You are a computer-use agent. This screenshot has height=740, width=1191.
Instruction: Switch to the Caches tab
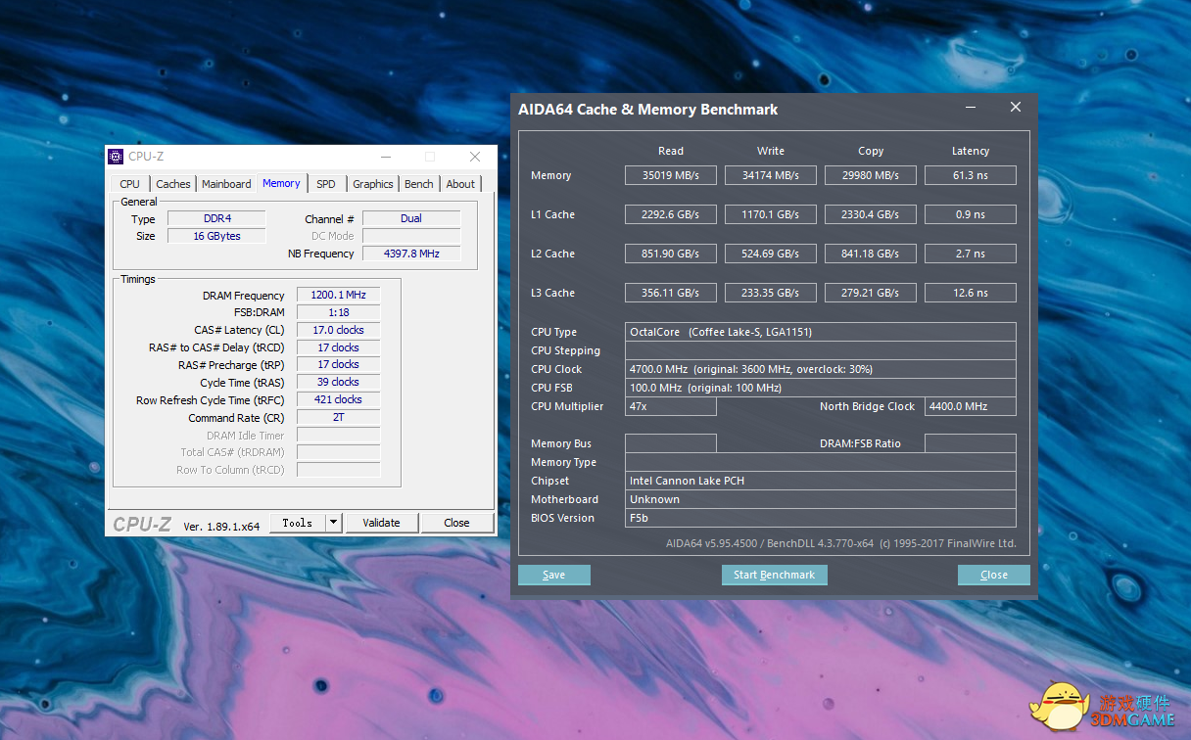[173, 184]
